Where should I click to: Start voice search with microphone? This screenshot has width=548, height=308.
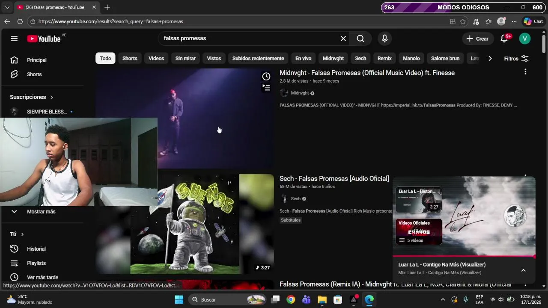384,38
